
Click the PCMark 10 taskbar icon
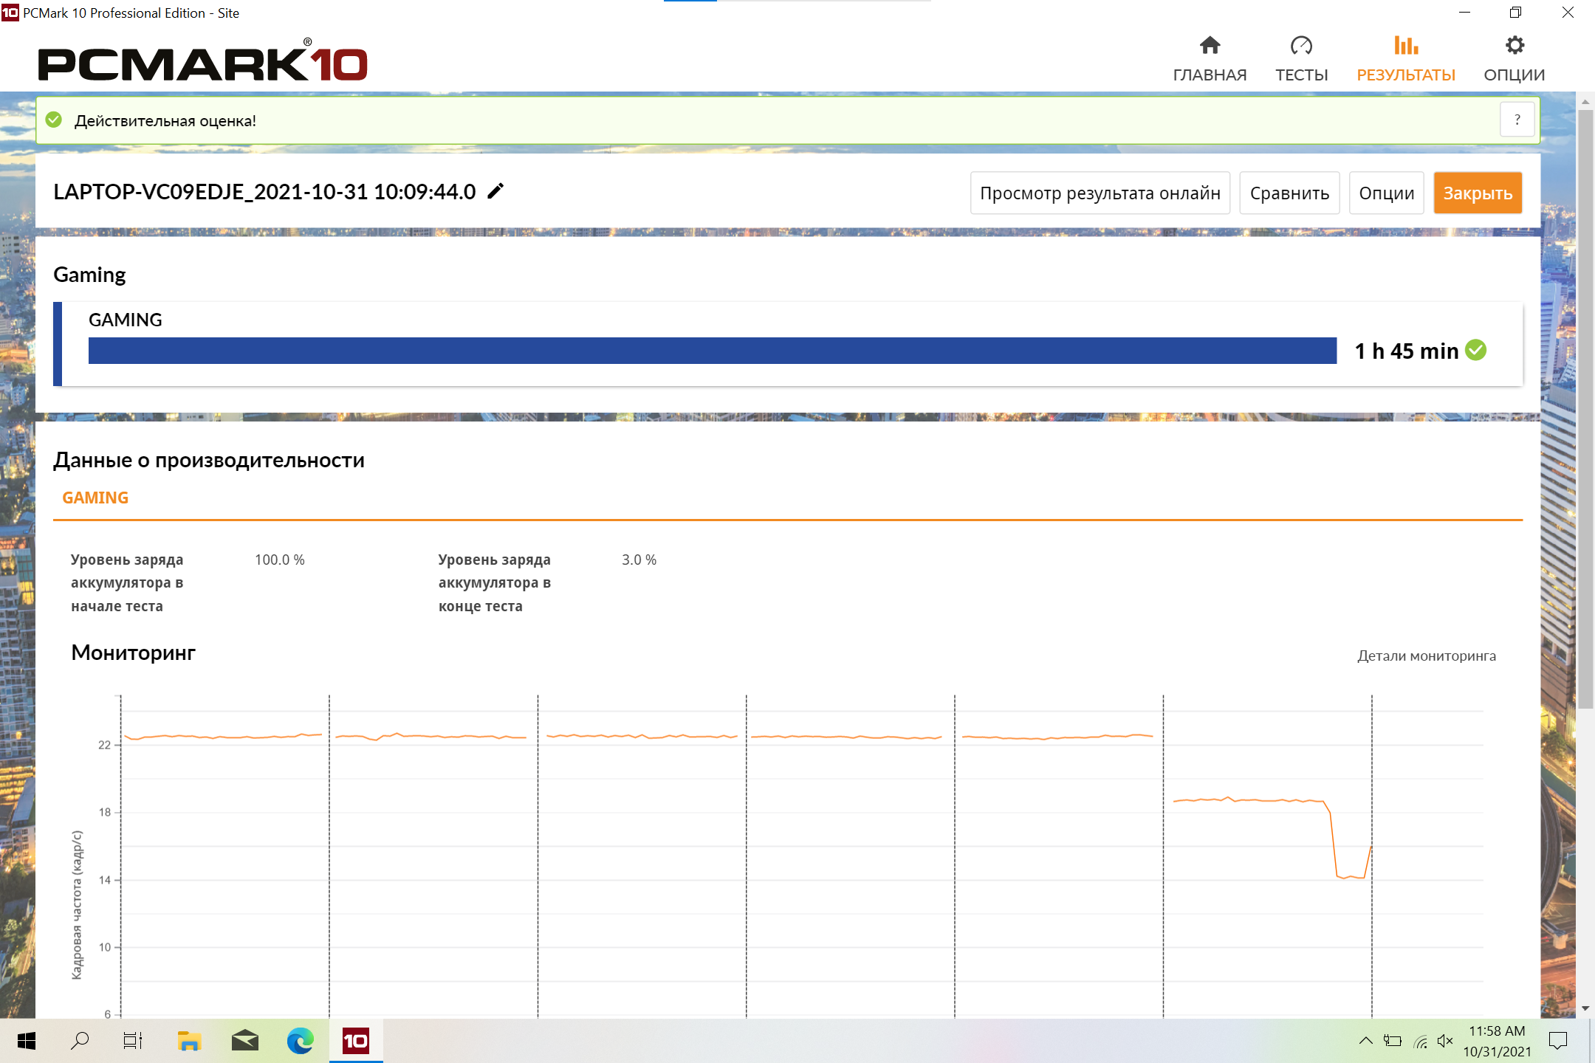tap(355, 1041)
